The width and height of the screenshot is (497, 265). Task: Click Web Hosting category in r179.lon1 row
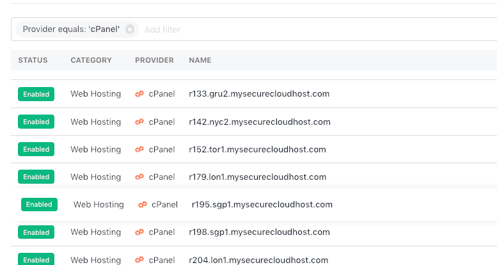(96, 177)
